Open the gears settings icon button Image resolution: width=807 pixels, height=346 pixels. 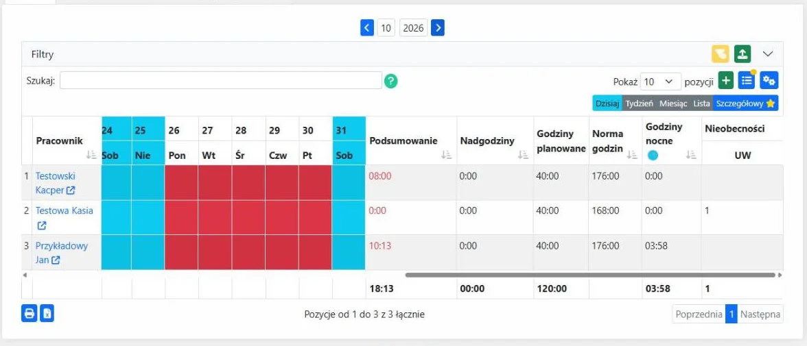(769, 80)
